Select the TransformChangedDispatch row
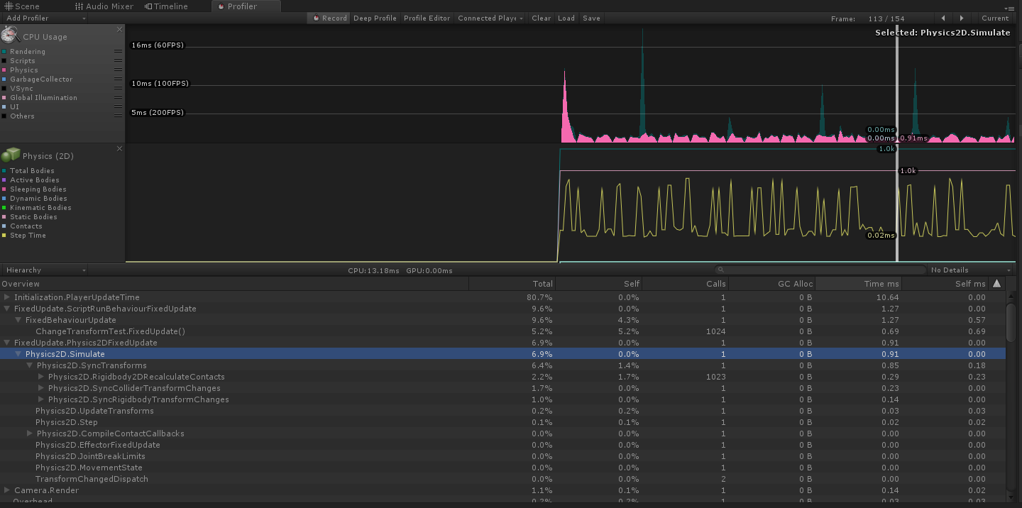1022x508 pixels. 502,479
